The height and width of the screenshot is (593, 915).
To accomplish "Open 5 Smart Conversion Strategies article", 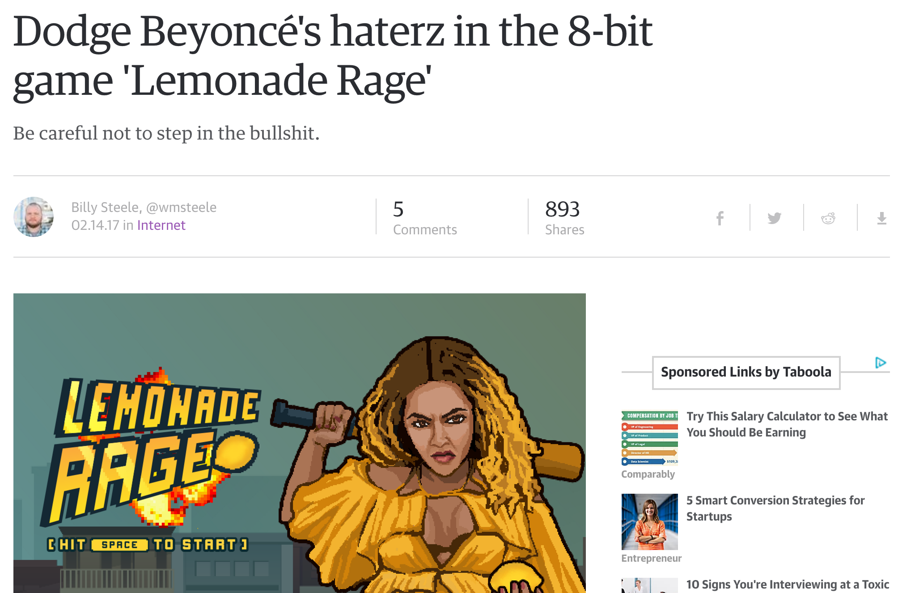I will [775, 508].
